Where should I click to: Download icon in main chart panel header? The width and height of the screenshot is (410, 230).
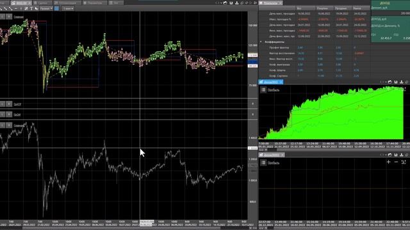[x=237, y=3]
